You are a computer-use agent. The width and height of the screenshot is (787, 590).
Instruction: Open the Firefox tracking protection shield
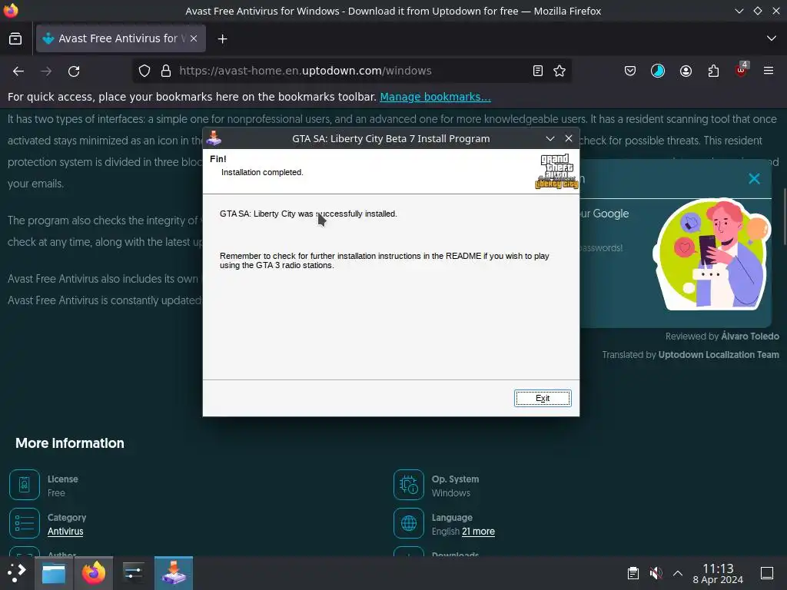(144, 71)
